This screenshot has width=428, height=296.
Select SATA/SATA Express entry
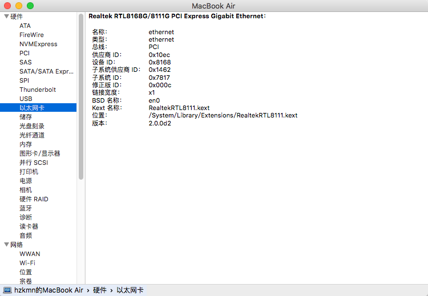pyautogui.click(x=46, y=71)
